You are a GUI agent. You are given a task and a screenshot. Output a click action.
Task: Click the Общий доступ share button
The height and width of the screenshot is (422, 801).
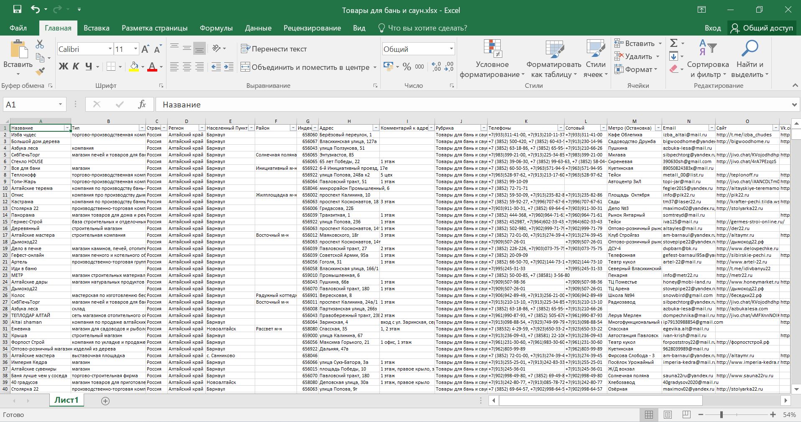click(762, 28)
